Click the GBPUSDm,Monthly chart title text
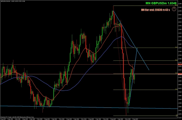 point(5,1)
